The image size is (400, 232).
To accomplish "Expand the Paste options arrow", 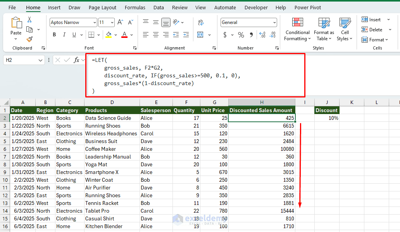I will tap(16, 39).
